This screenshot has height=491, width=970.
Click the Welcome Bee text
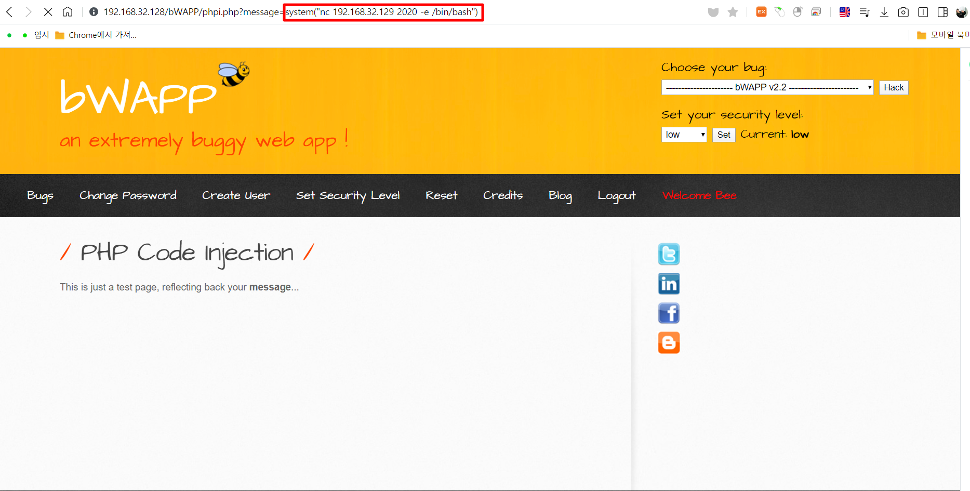pos(699,195)
